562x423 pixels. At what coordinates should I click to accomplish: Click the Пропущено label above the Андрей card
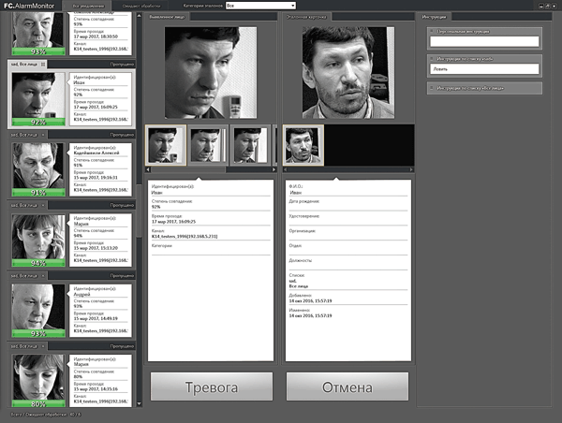coord(122,276)
